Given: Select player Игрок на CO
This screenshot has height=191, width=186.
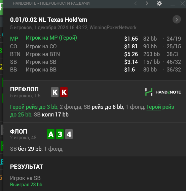Looking at the screenshot, I should (x=41, y=46).
